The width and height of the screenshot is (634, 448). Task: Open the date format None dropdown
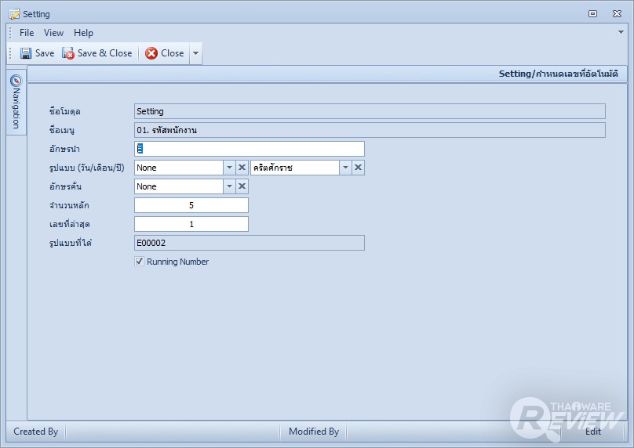(x=229, y=168)
